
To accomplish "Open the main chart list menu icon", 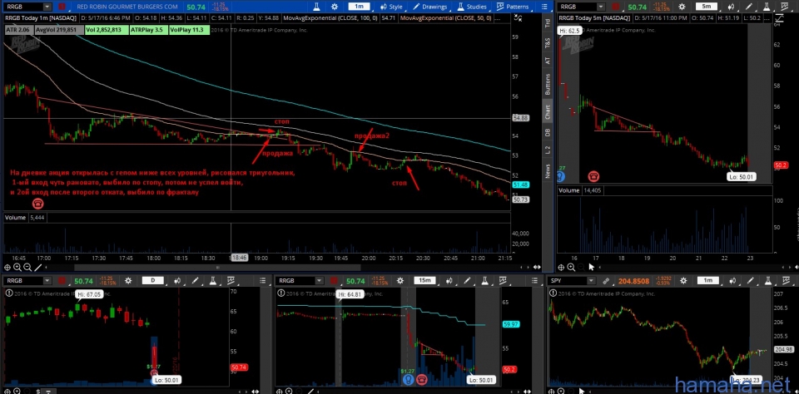I will pos(546,7).
